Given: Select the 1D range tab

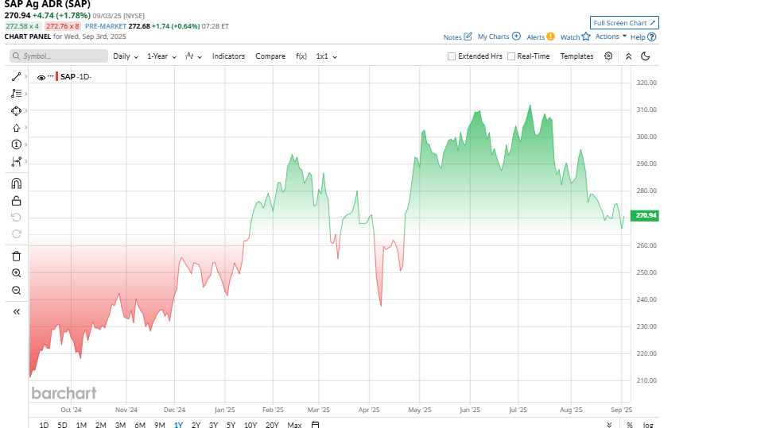Looking at the screenshot, I should (x=44, y=425).
